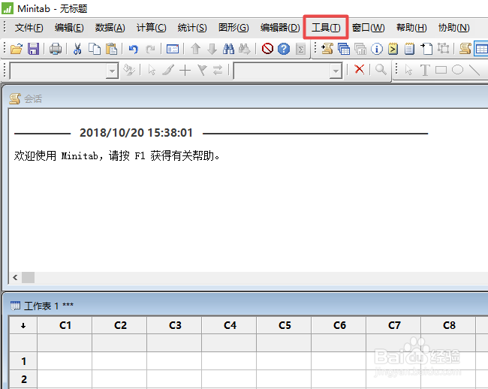The width and height of the screenshot is (488, 389).
Task: Click the show session folder icon
Action: click(327, 49)
